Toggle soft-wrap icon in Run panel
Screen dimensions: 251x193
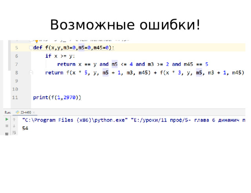(x=14, y=133)
